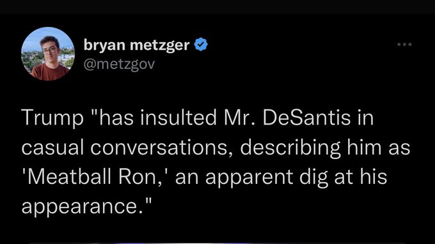This screenshot has height=244, width=435.
Task: Click the red shirt in the avatar photo
Action: tap(50, 72)
